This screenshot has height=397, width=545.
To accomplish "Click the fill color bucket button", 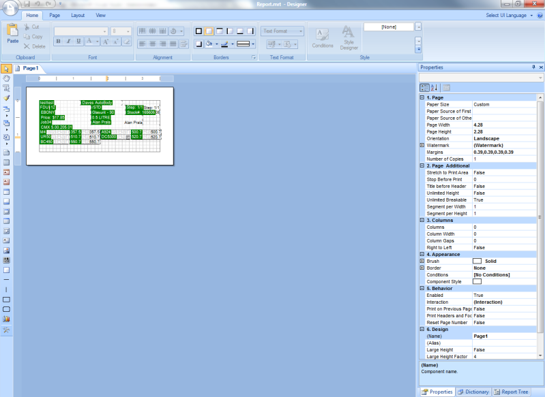I will pyautogui.click(x=209, y=44).
